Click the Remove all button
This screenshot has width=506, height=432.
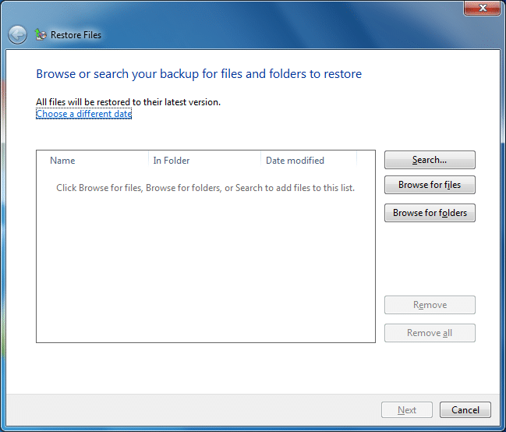coord(430,333)
